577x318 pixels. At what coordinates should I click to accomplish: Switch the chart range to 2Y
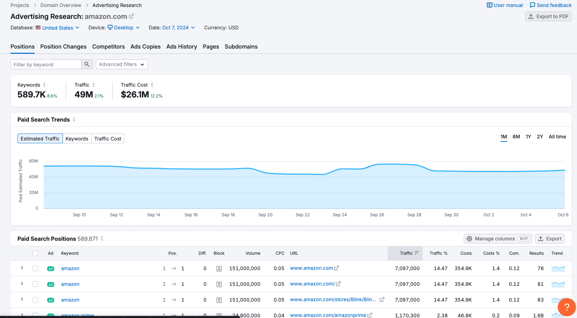click(x=540, y=137)
